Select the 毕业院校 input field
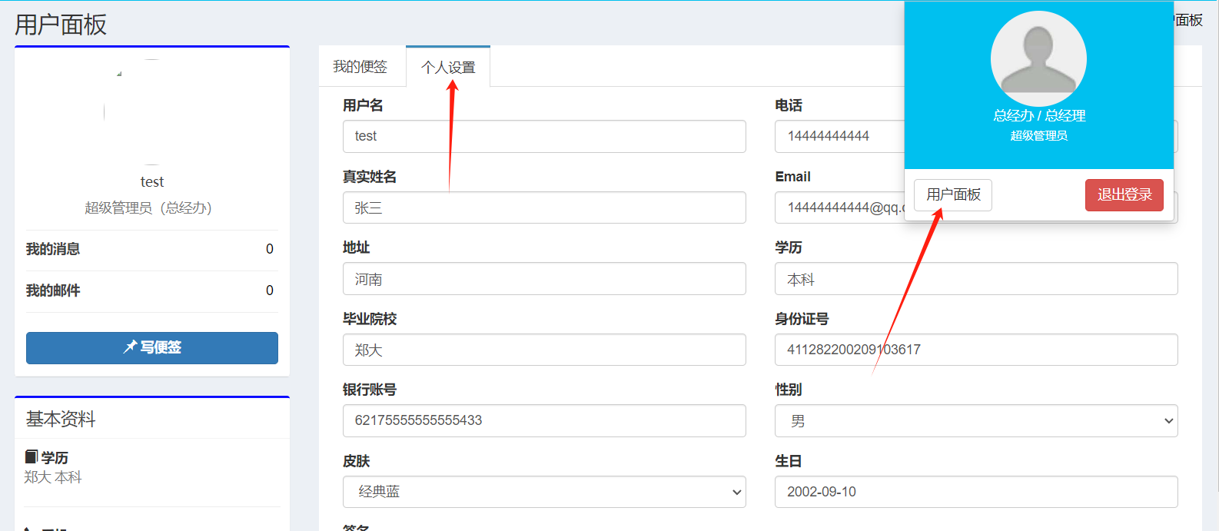 tap(544, 350)
